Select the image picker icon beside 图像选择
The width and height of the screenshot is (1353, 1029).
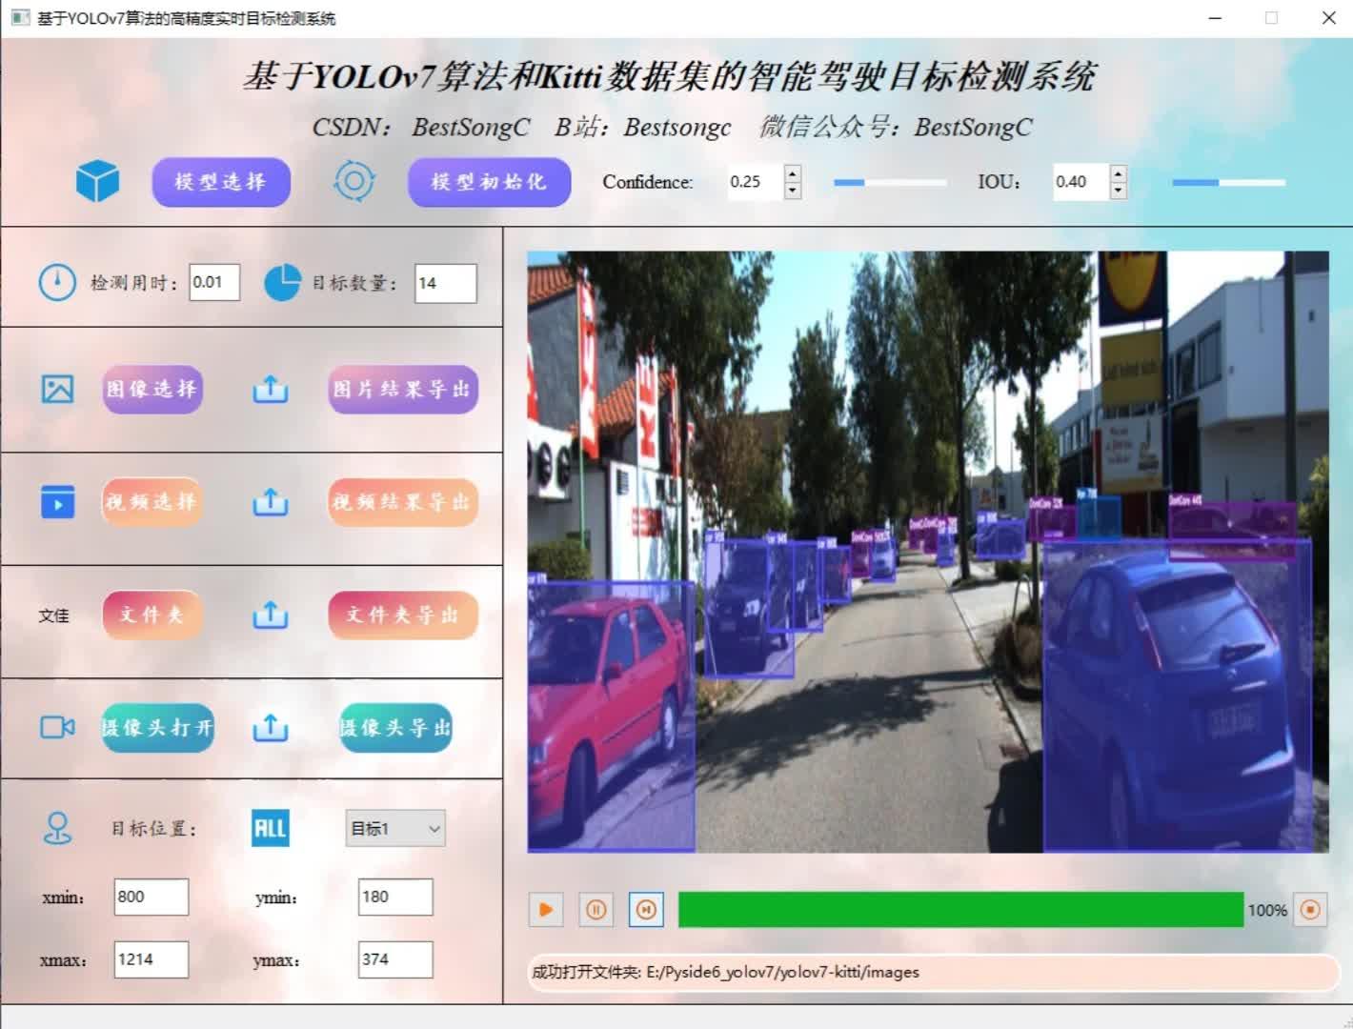coord(57,389)
